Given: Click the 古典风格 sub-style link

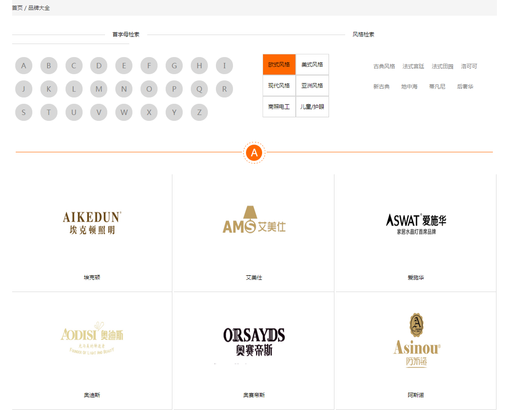Looking at the screenshot, I should 384,66.
